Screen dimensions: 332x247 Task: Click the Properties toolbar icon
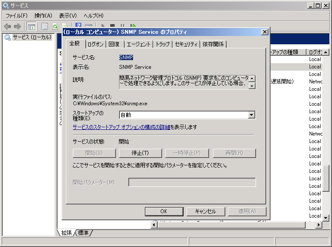(x=44, y=27)
